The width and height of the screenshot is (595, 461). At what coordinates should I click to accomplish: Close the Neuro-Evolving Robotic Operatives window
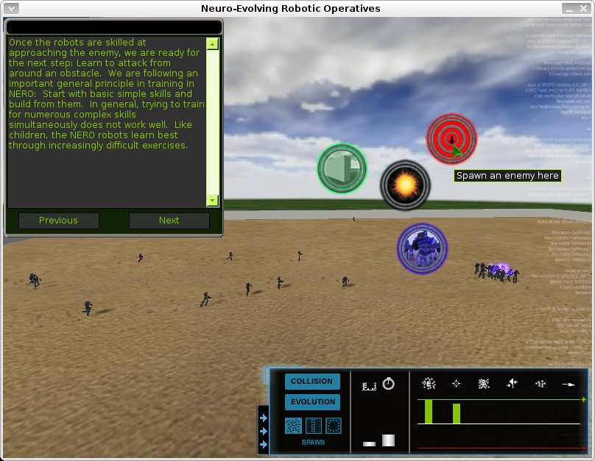point(584,8)
